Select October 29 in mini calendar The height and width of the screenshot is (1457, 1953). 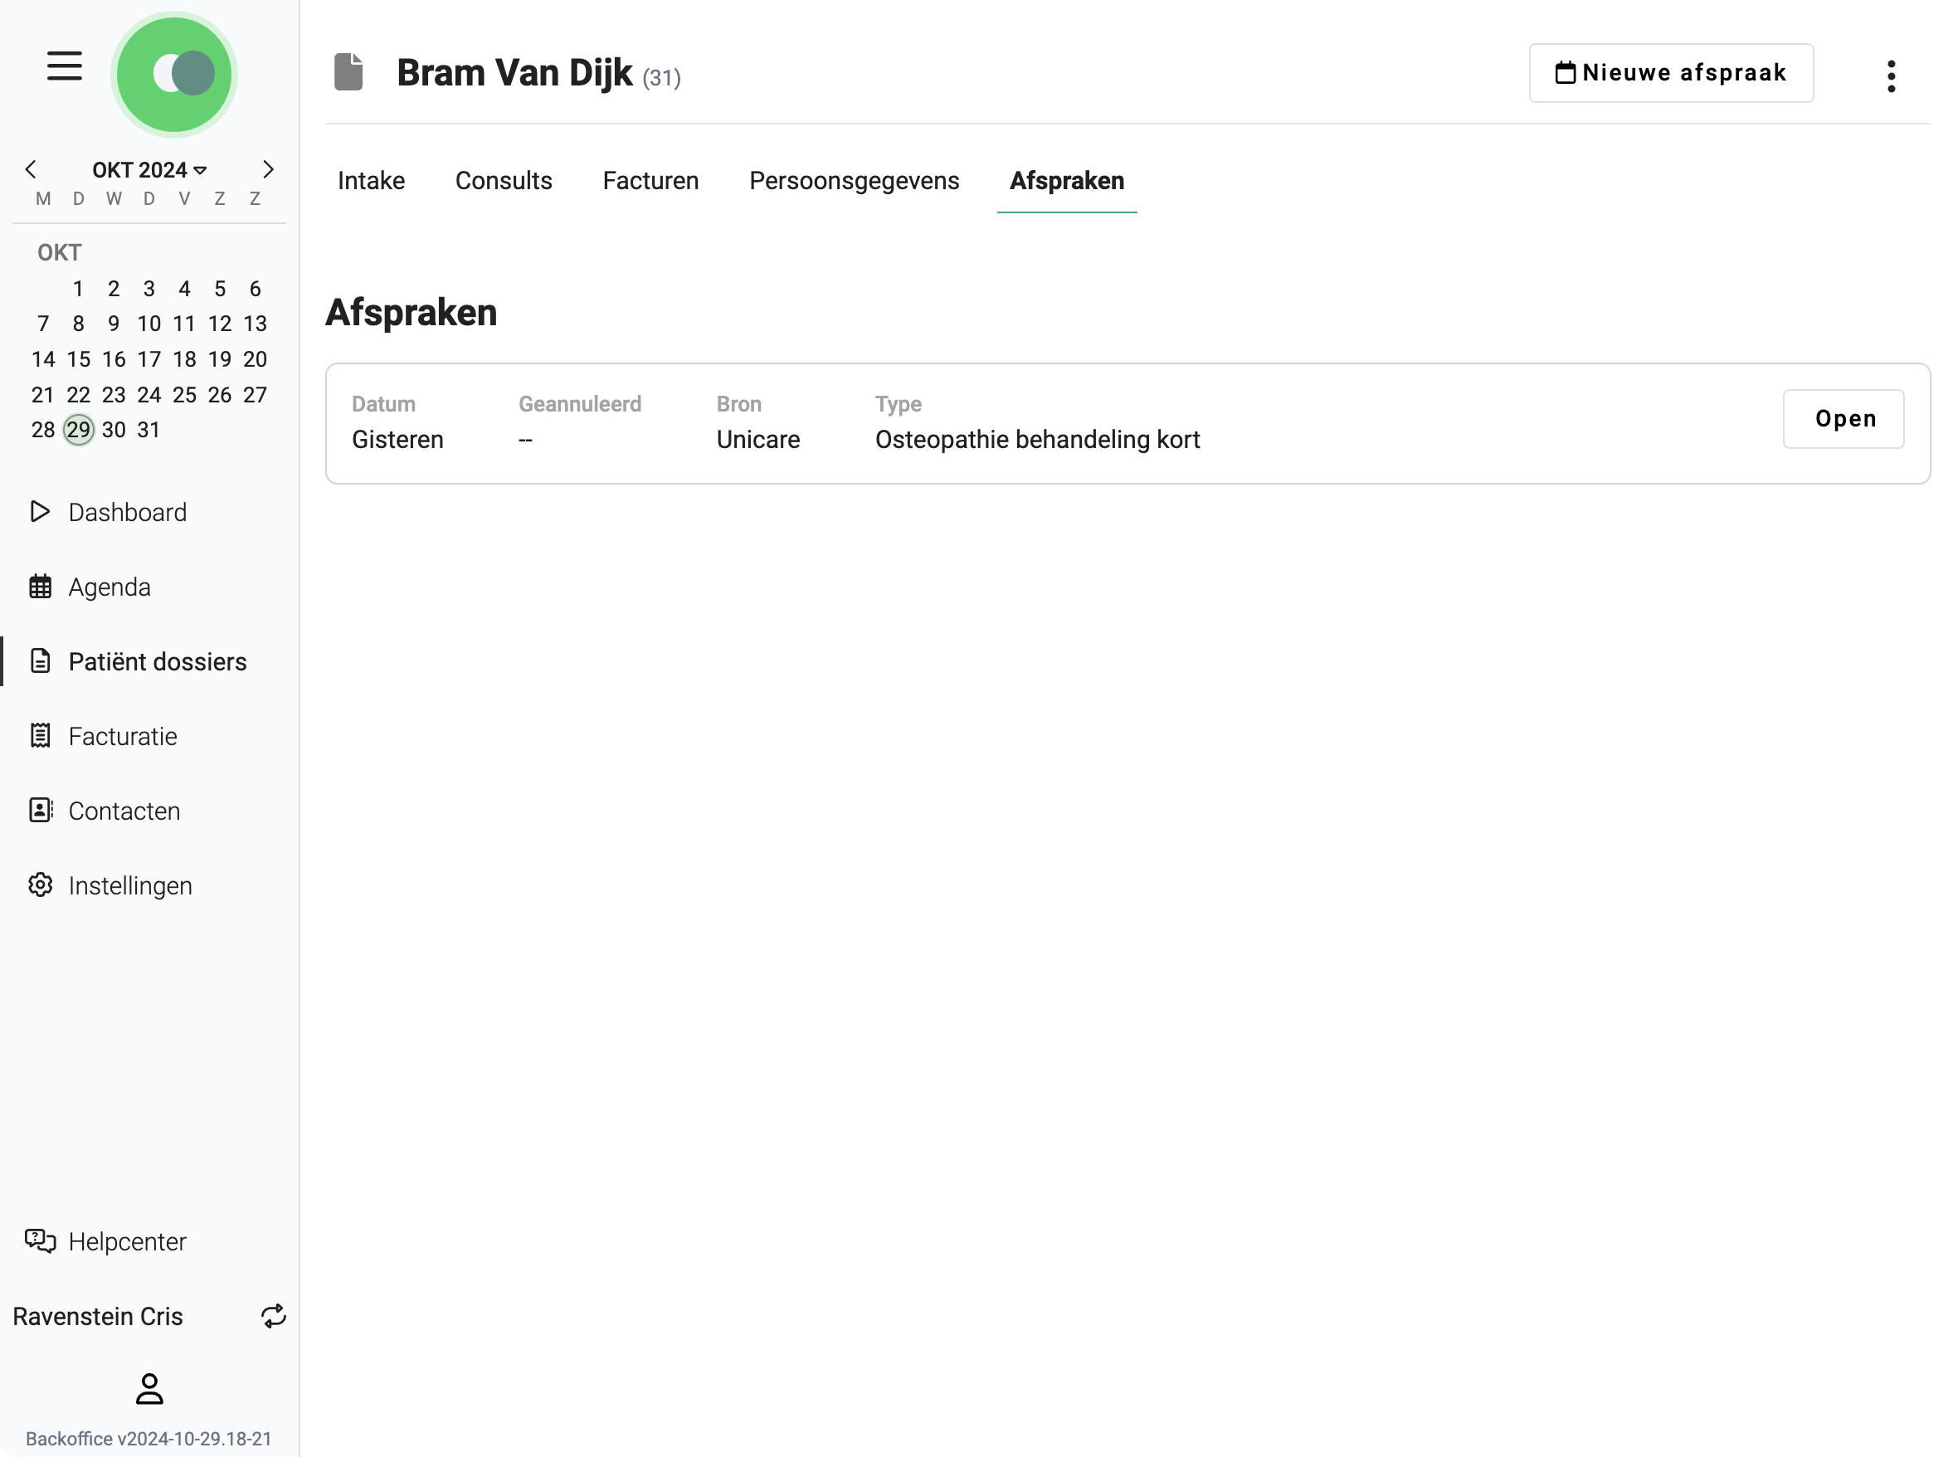coord(79,430)
